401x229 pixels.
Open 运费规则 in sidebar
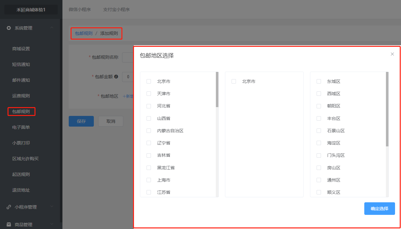21,96
